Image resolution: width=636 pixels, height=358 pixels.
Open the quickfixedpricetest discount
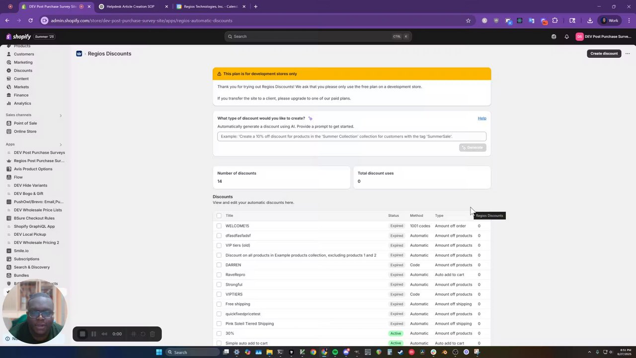point(243,314)
